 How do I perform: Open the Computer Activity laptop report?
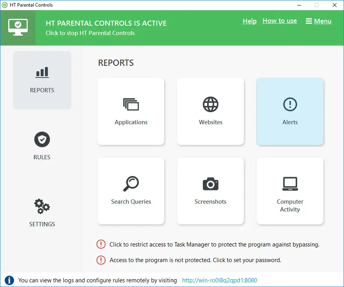pos(290,191)
